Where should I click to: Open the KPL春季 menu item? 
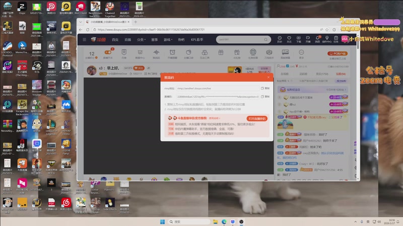pyautogui.click(x=197, y=40)
